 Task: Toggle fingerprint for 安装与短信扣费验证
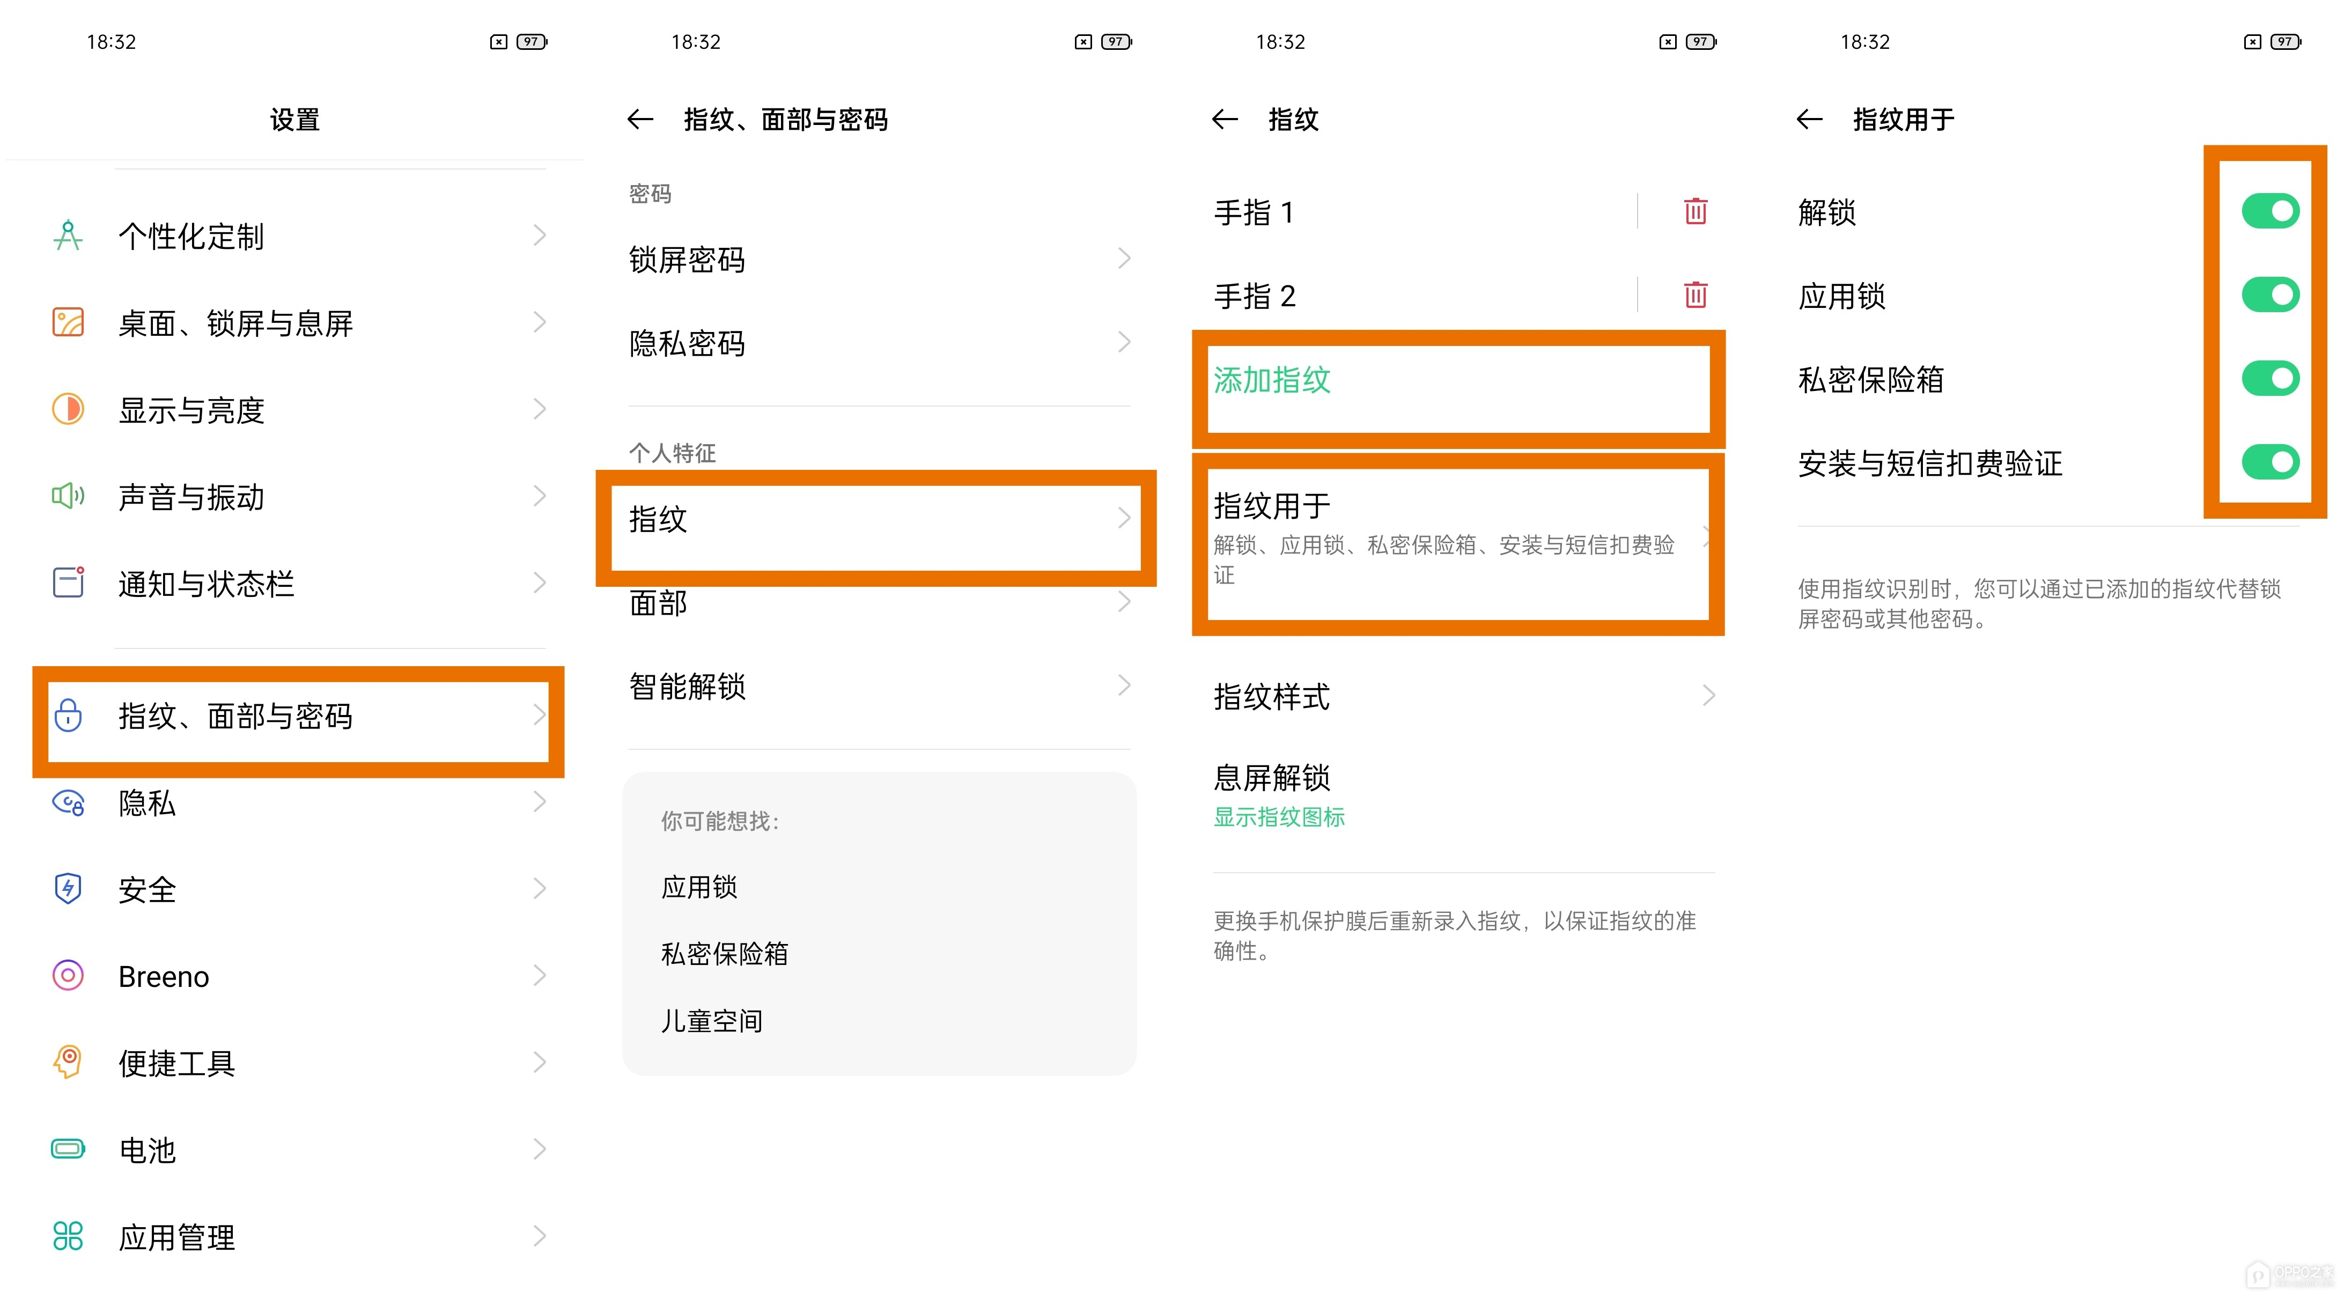coord(2271,462)
